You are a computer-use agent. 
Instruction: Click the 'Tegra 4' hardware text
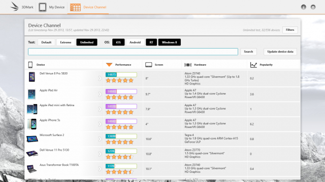coord(189,135)
